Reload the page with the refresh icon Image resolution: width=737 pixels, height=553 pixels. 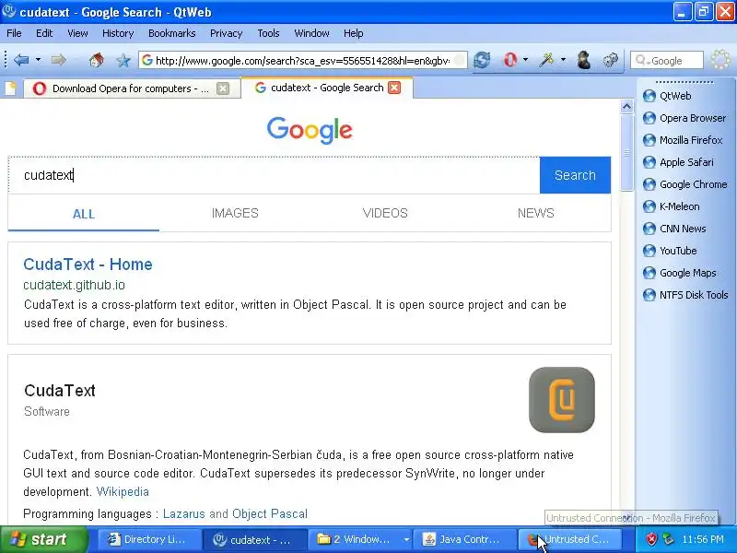(482, 60)
